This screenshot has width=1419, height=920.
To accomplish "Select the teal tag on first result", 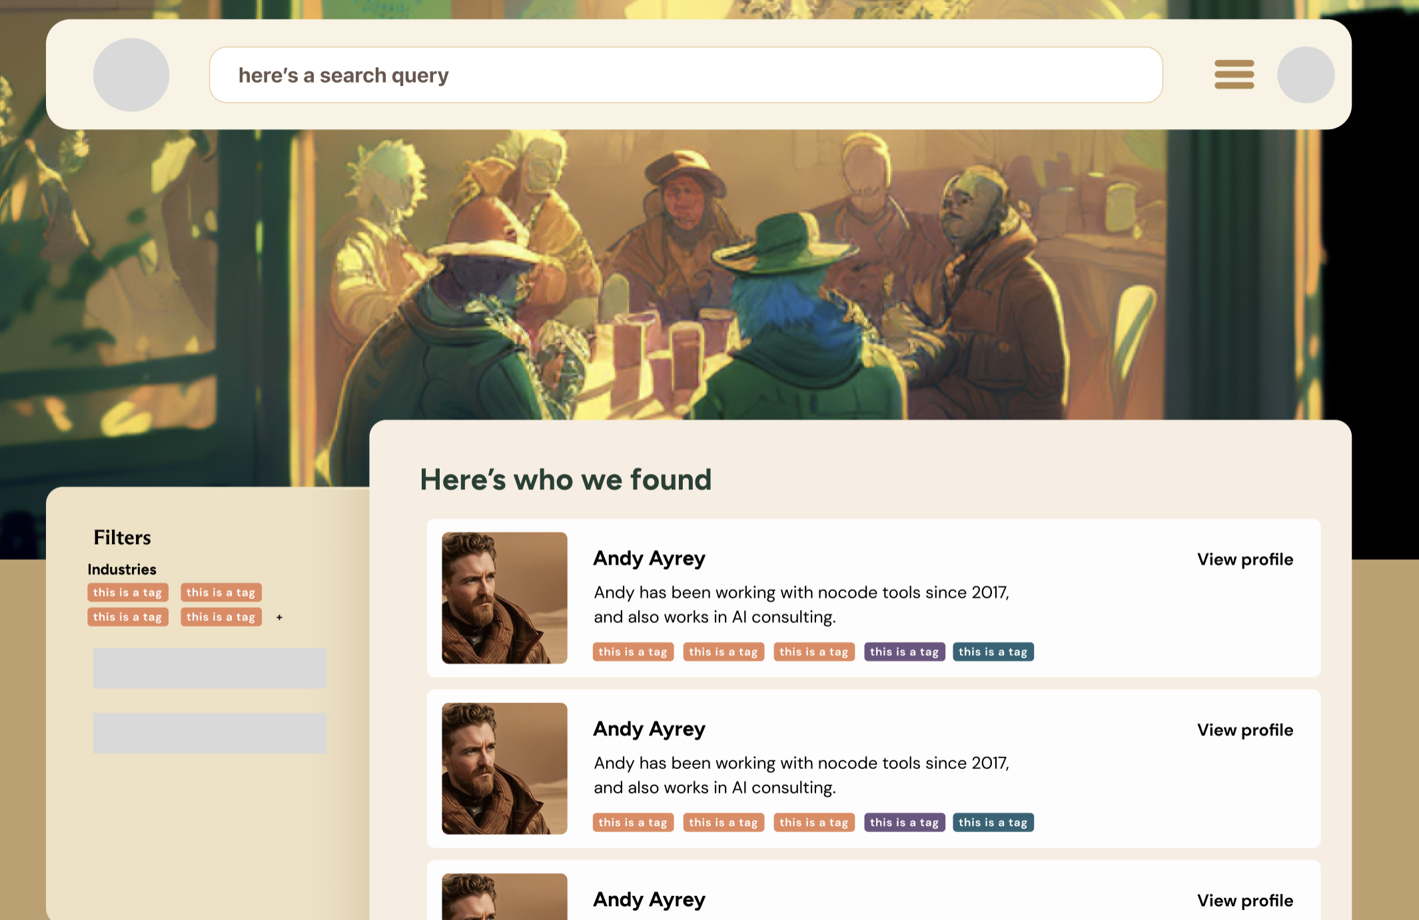I will tap(993, 652).
